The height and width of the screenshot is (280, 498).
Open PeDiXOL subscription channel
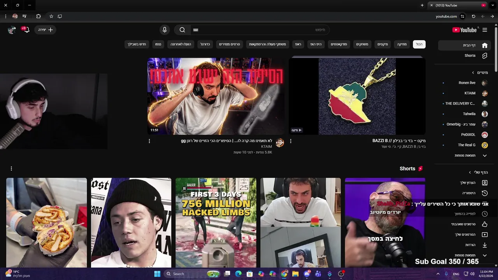(465, 135)
